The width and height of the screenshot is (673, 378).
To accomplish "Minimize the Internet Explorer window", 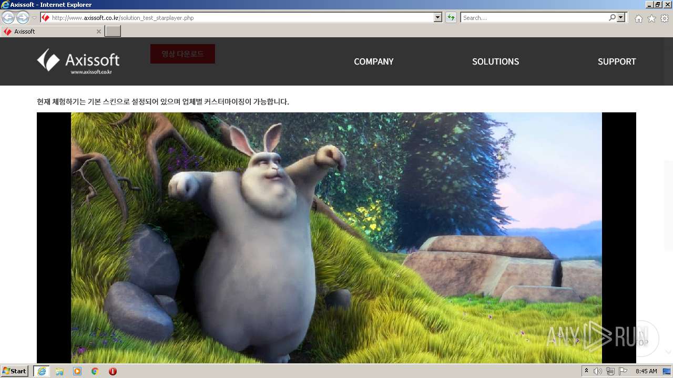I will (x=649, y=5).
